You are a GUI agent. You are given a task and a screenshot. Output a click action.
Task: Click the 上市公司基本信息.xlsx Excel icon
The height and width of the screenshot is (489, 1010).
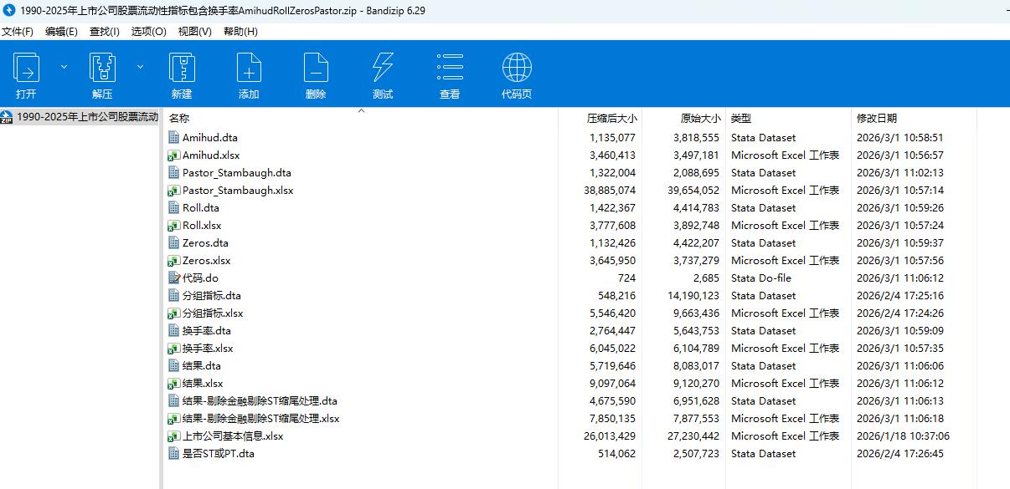[x=174, y=436]
